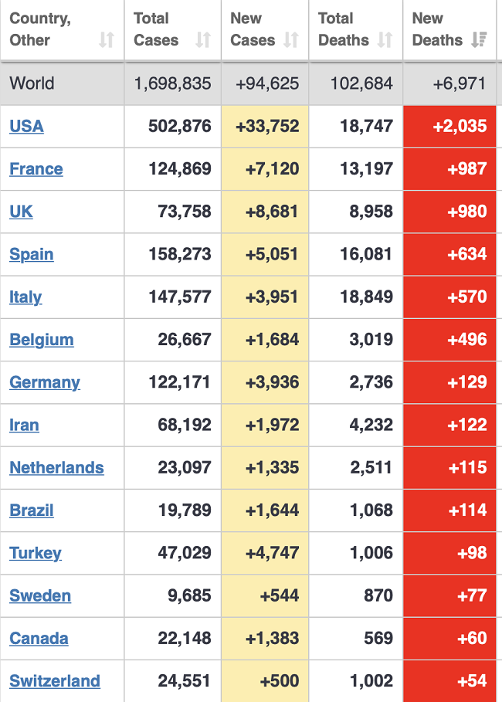The width and height of the screenshot is (502, 702).
Task: Toggle New Deaths descending sort icon
Action: pos(479,40)
